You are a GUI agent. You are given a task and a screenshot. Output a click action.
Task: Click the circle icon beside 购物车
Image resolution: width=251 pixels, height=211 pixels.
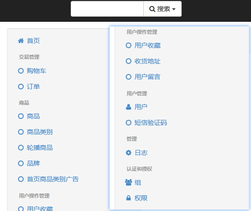point(21,71)
